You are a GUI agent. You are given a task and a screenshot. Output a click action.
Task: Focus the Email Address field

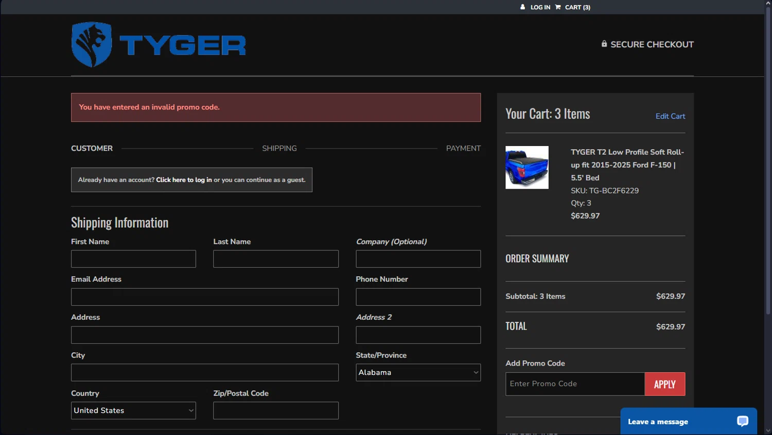pyautogui.click(x=205, y=297)
